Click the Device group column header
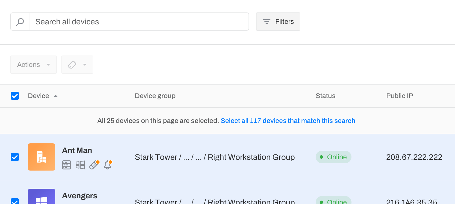The width and height of the screenshot is (455, 204). pyautogui.click(x=155, y=96)
